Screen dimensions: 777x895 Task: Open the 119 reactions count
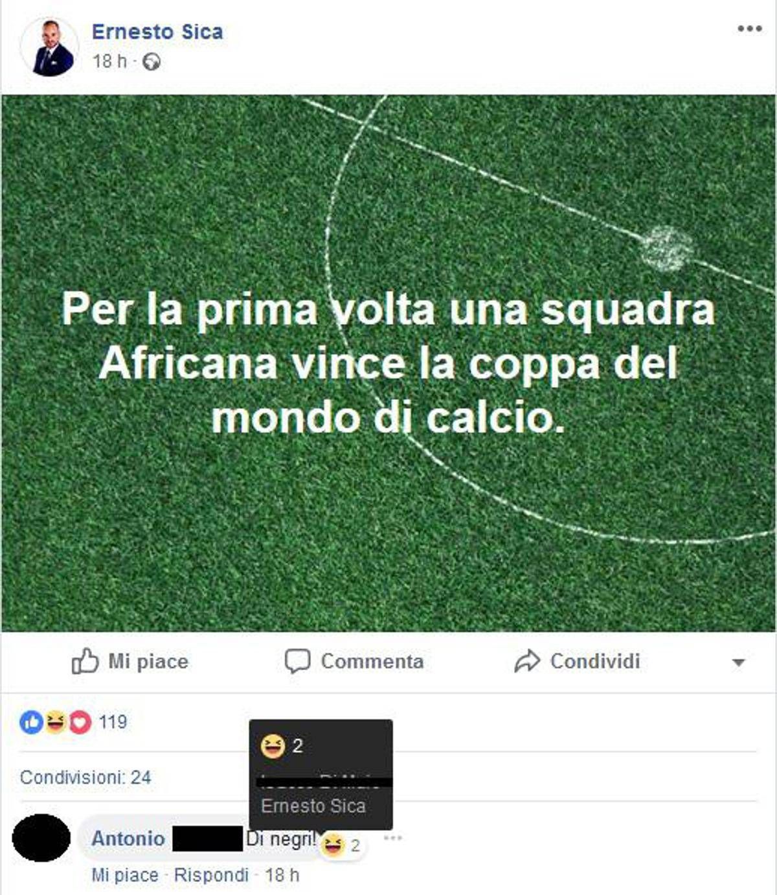pos(113,722)
